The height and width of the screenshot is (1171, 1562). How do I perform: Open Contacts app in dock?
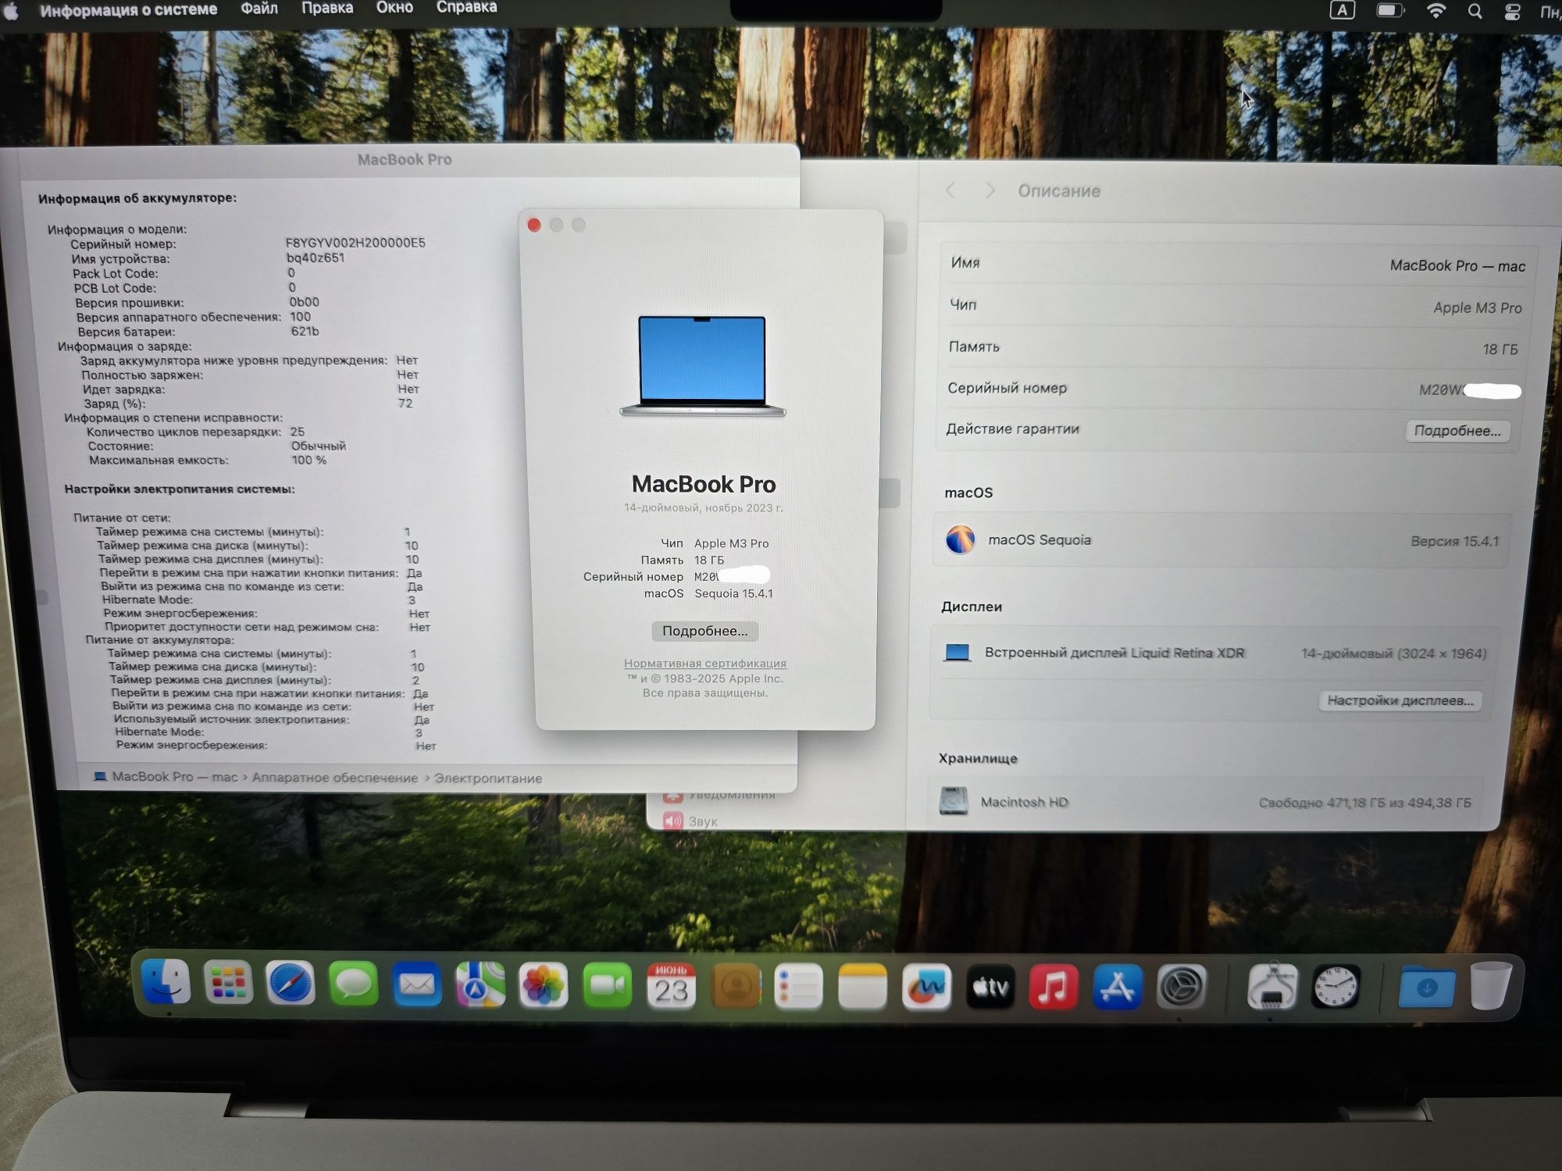click(x=736, y=986)
